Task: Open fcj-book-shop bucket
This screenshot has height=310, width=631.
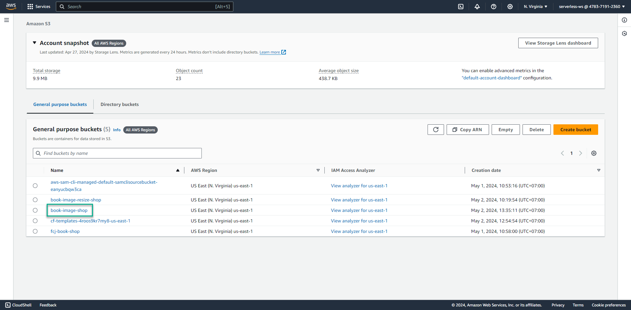Action: coord(65,231)
